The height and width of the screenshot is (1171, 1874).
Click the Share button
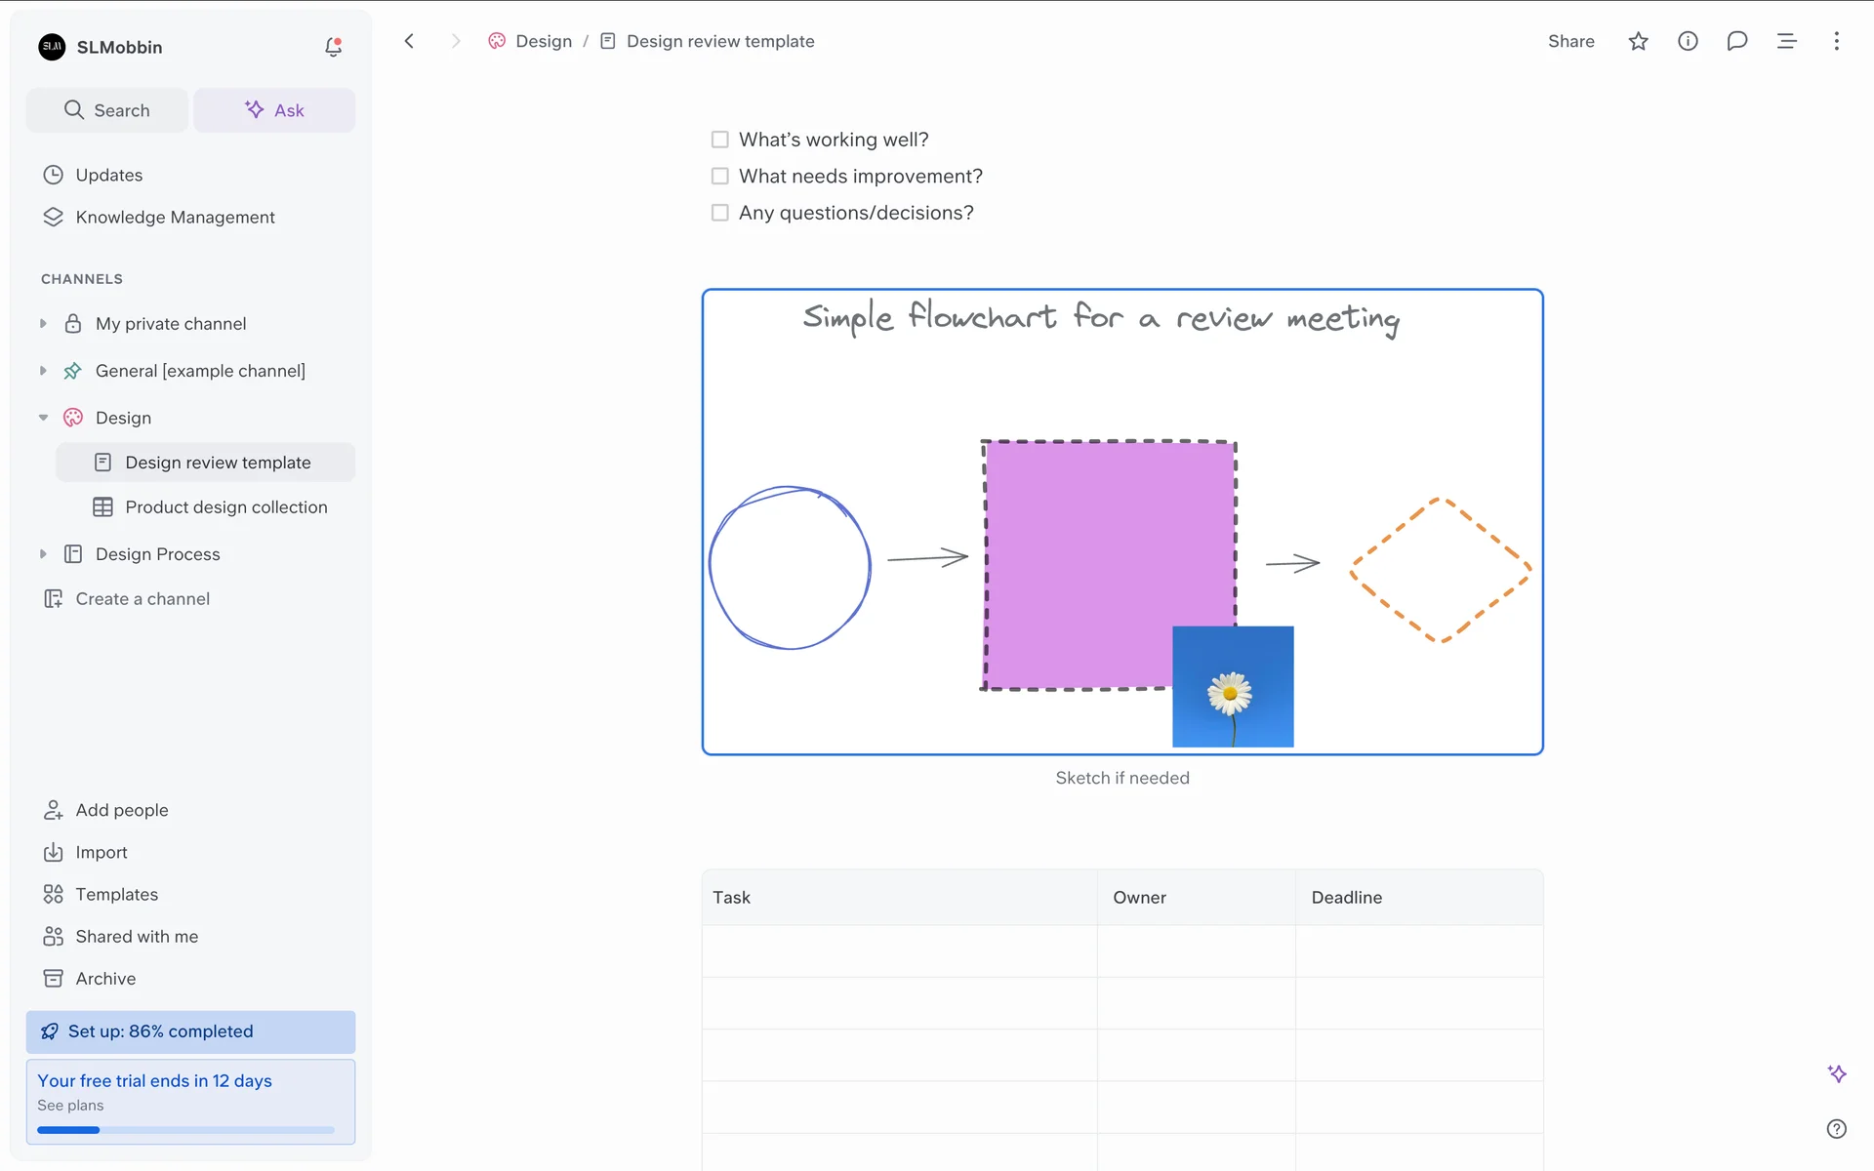tap(1570, 41)
